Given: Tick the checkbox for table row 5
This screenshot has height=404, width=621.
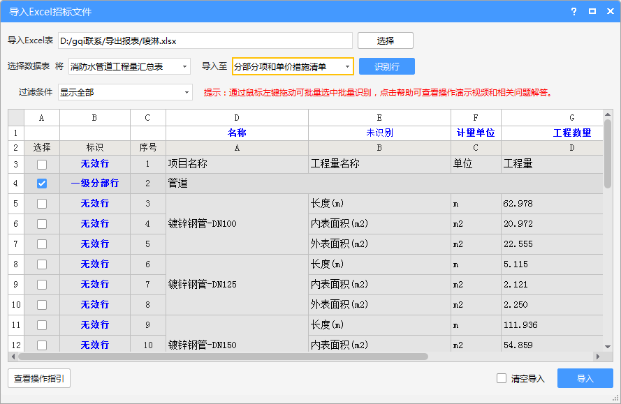Looking at the screenshot, I should pyautogui.click(x=42, y=204).
